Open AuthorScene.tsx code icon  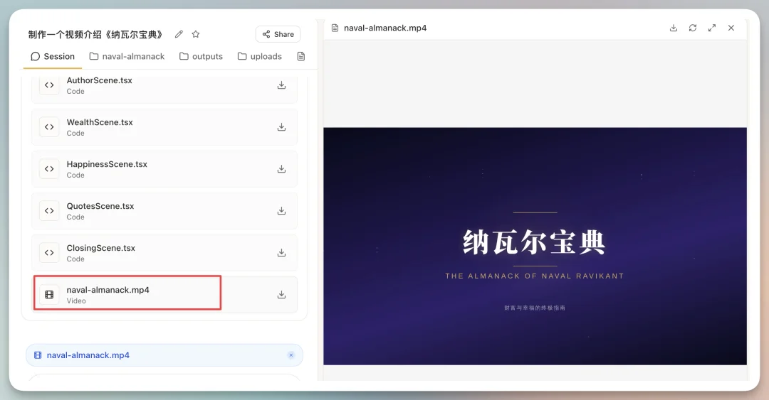tap(49, 85)
